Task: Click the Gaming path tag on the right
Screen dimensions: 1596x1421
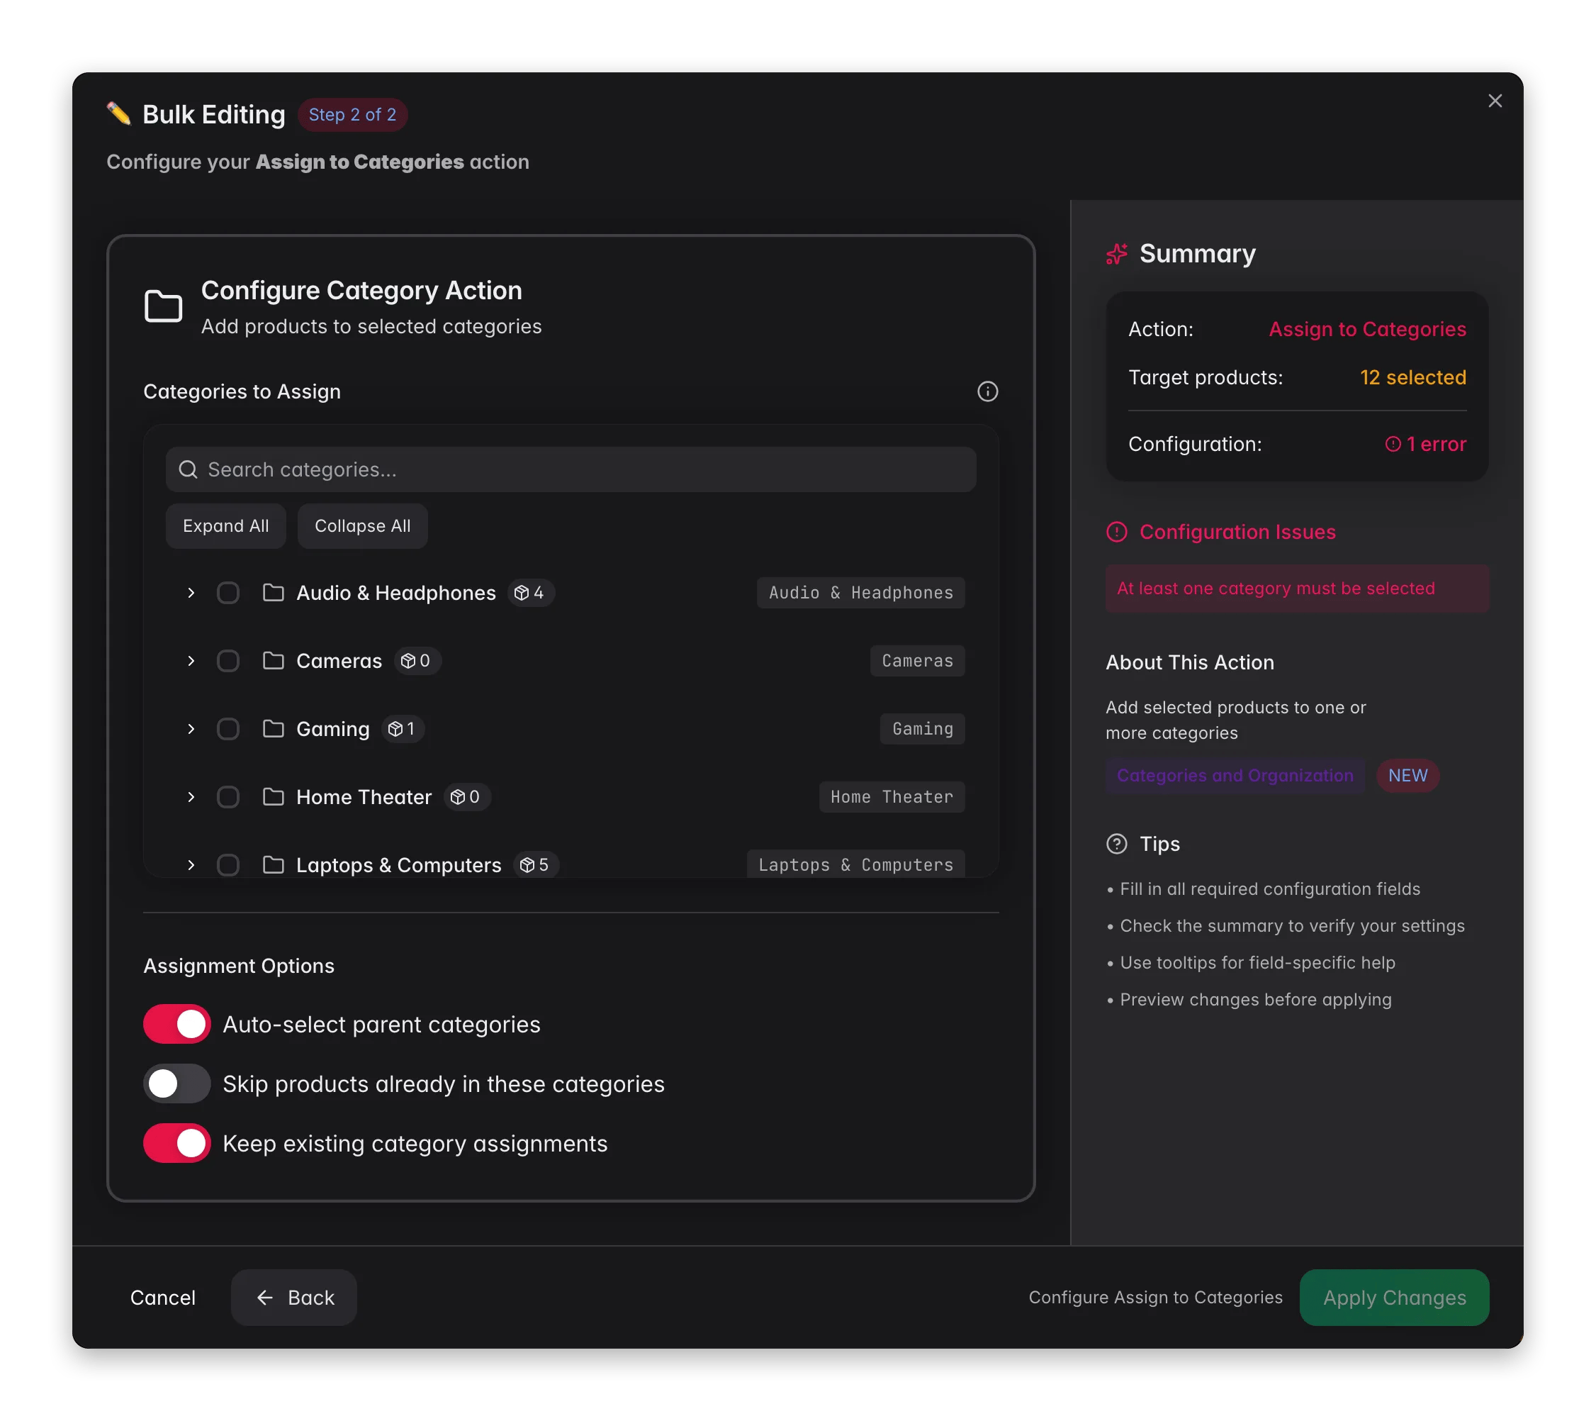Action: click(x=922, y=729)
